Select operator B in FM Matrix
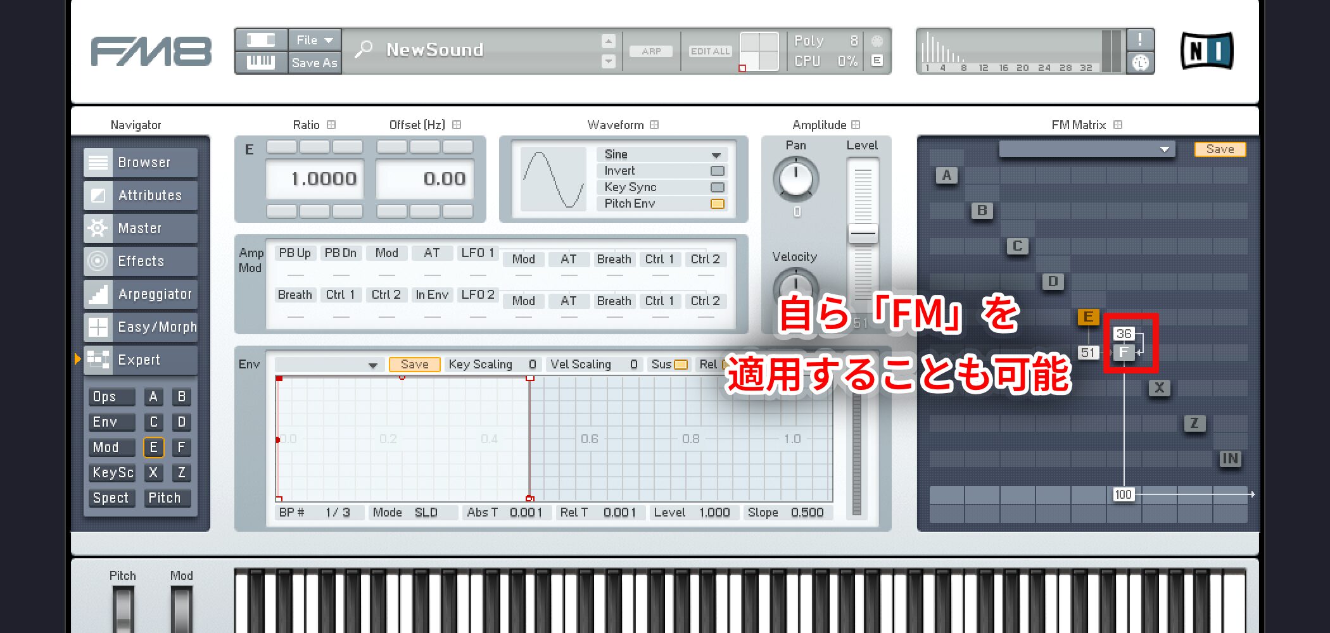 pyautogui.click(x=982, y=210)
